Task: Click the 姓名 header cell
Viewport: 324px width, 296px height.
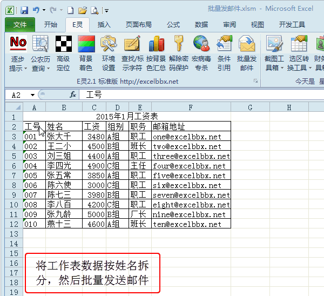Action: tap(64, 126)
